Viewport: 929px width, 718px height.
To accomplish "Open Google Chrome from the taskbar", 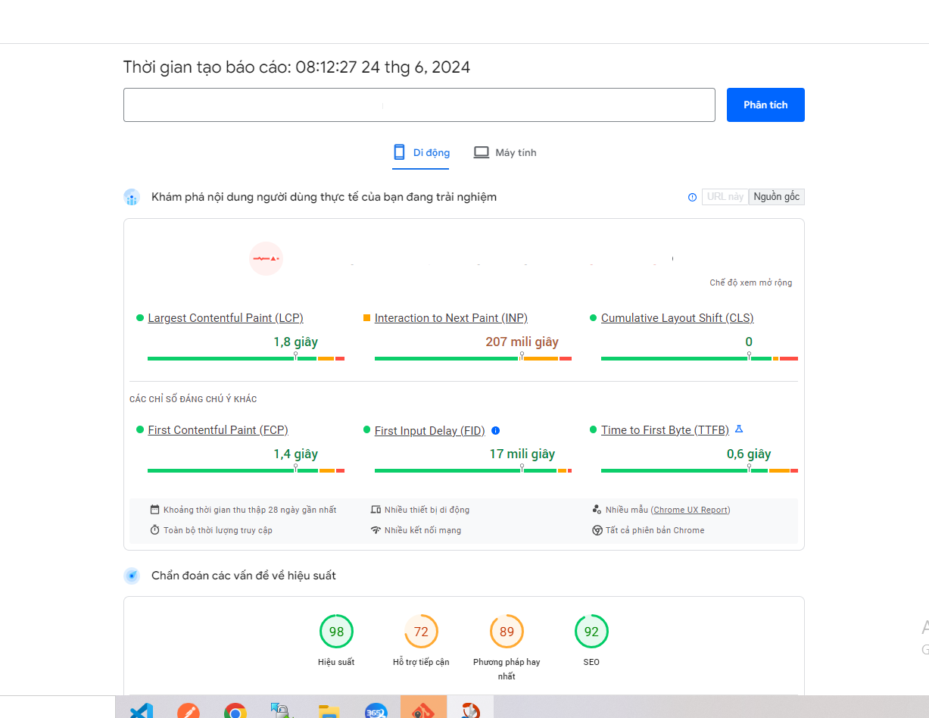I will [x=235, y=710].
